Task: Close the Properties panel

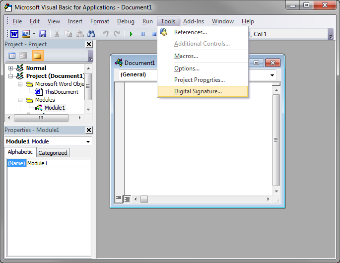Action: [x=89, y=130]
